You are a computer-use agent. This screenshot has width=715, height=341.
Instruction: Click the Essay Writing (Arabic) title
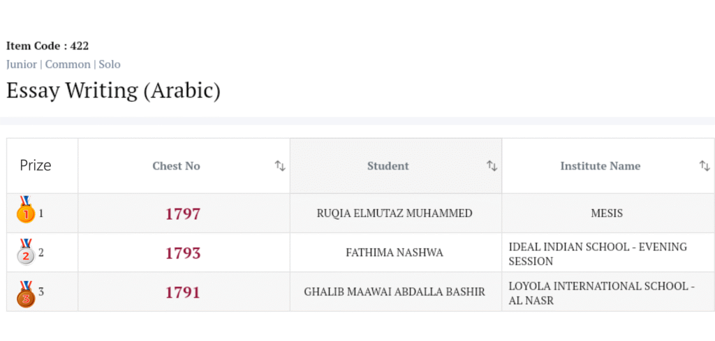coord(113,91)
